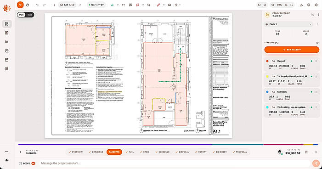Screen dimensions: 322x169
Task: Focus the project assistant message field
Action: tap(175, 163)
